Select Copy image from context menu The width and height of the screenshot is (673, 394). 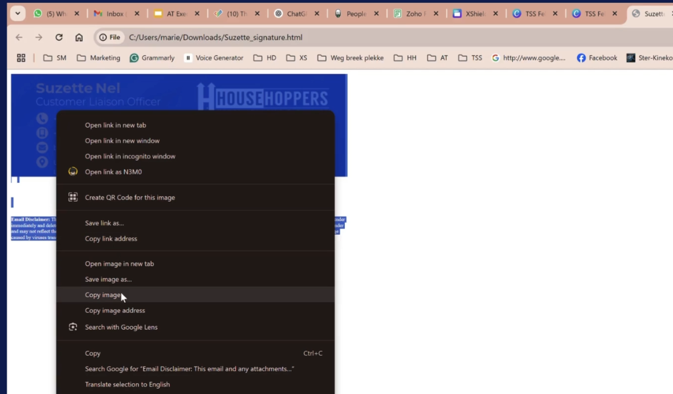tap(103, 295)
